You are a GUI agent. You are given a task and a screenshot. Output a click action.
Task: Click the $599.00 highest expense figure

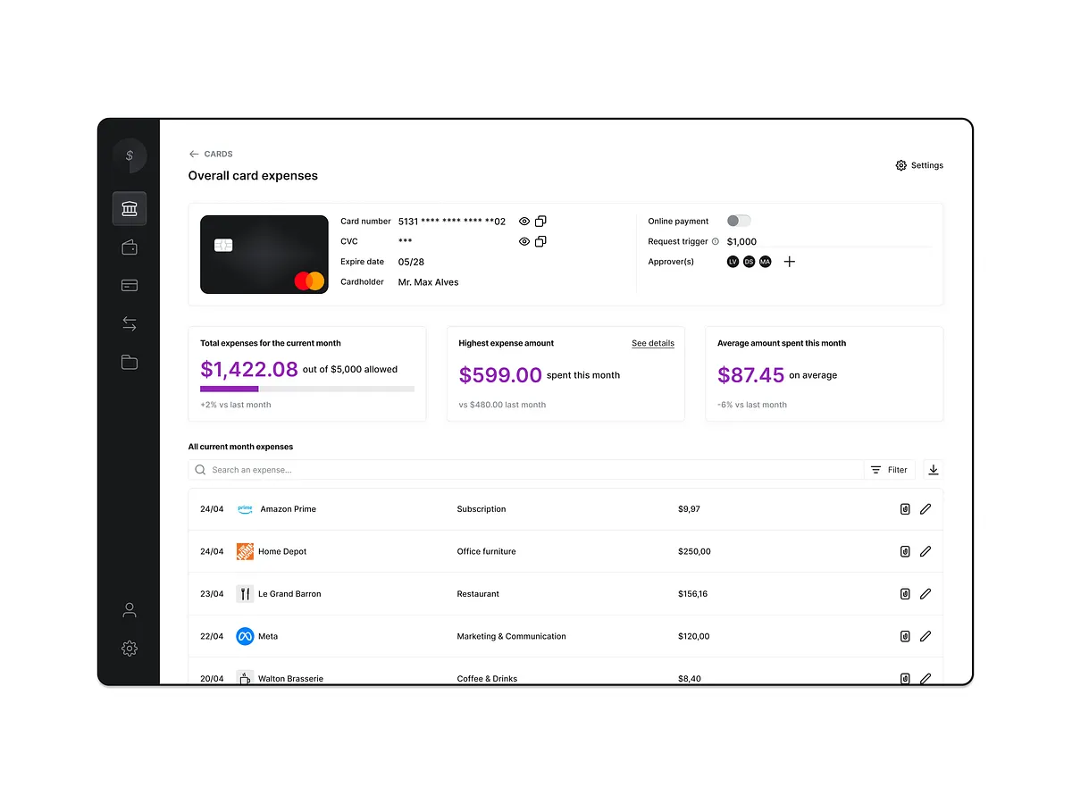point(500,375)
